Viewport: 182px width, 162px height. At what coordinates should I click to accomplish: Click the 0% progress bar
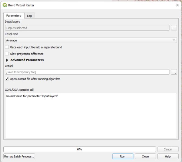(79, 150)
